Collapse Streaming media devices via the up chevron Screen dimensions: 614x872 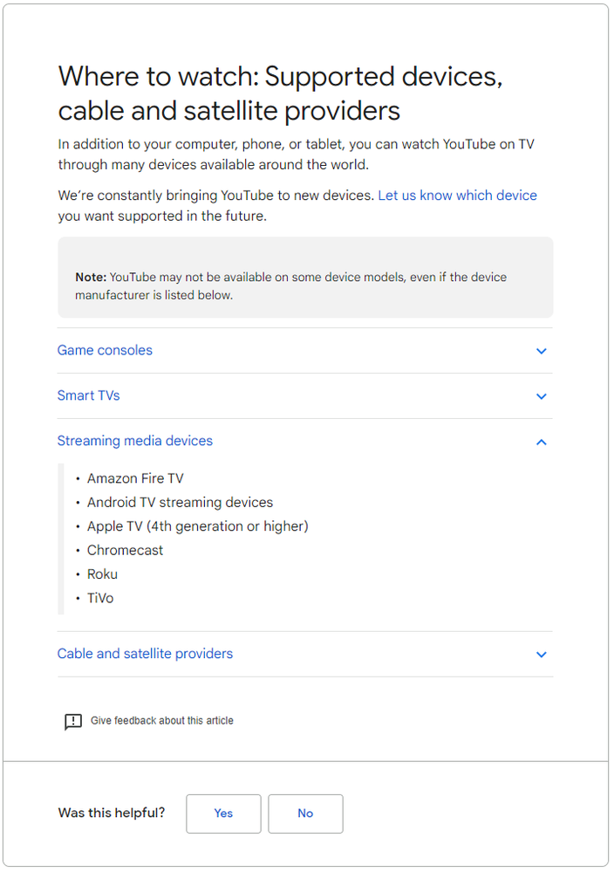tap(541, 442)
